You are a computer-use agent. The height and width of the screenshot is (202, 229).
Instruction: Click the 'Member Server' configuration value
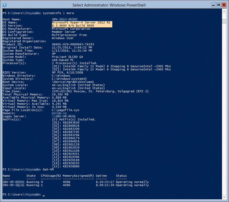coord(64,32)
